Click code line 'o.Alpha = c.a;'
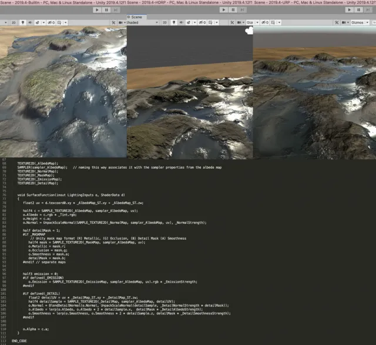 36,329
